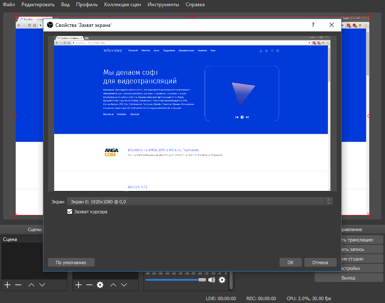Open the Профиль menu

87,5
